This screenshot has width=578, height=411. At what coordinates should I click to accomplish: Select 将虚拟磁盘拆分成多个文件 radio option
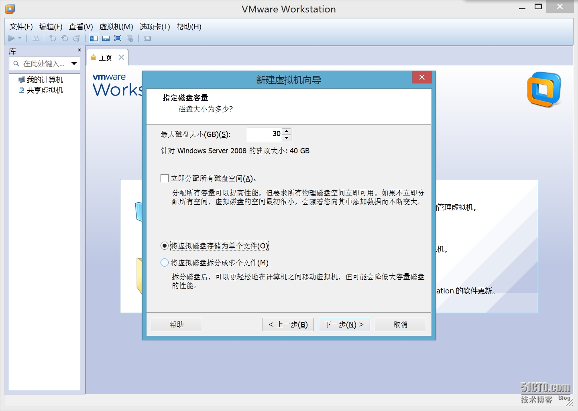(165, 262)
